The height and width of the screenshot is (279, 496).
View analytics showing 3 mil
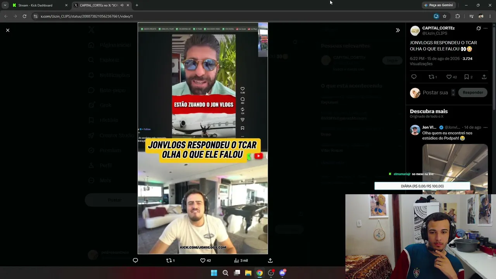coord(241,260)
